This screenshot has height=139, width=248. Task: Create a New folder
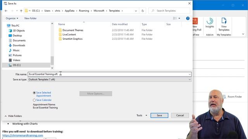(30, 18)
